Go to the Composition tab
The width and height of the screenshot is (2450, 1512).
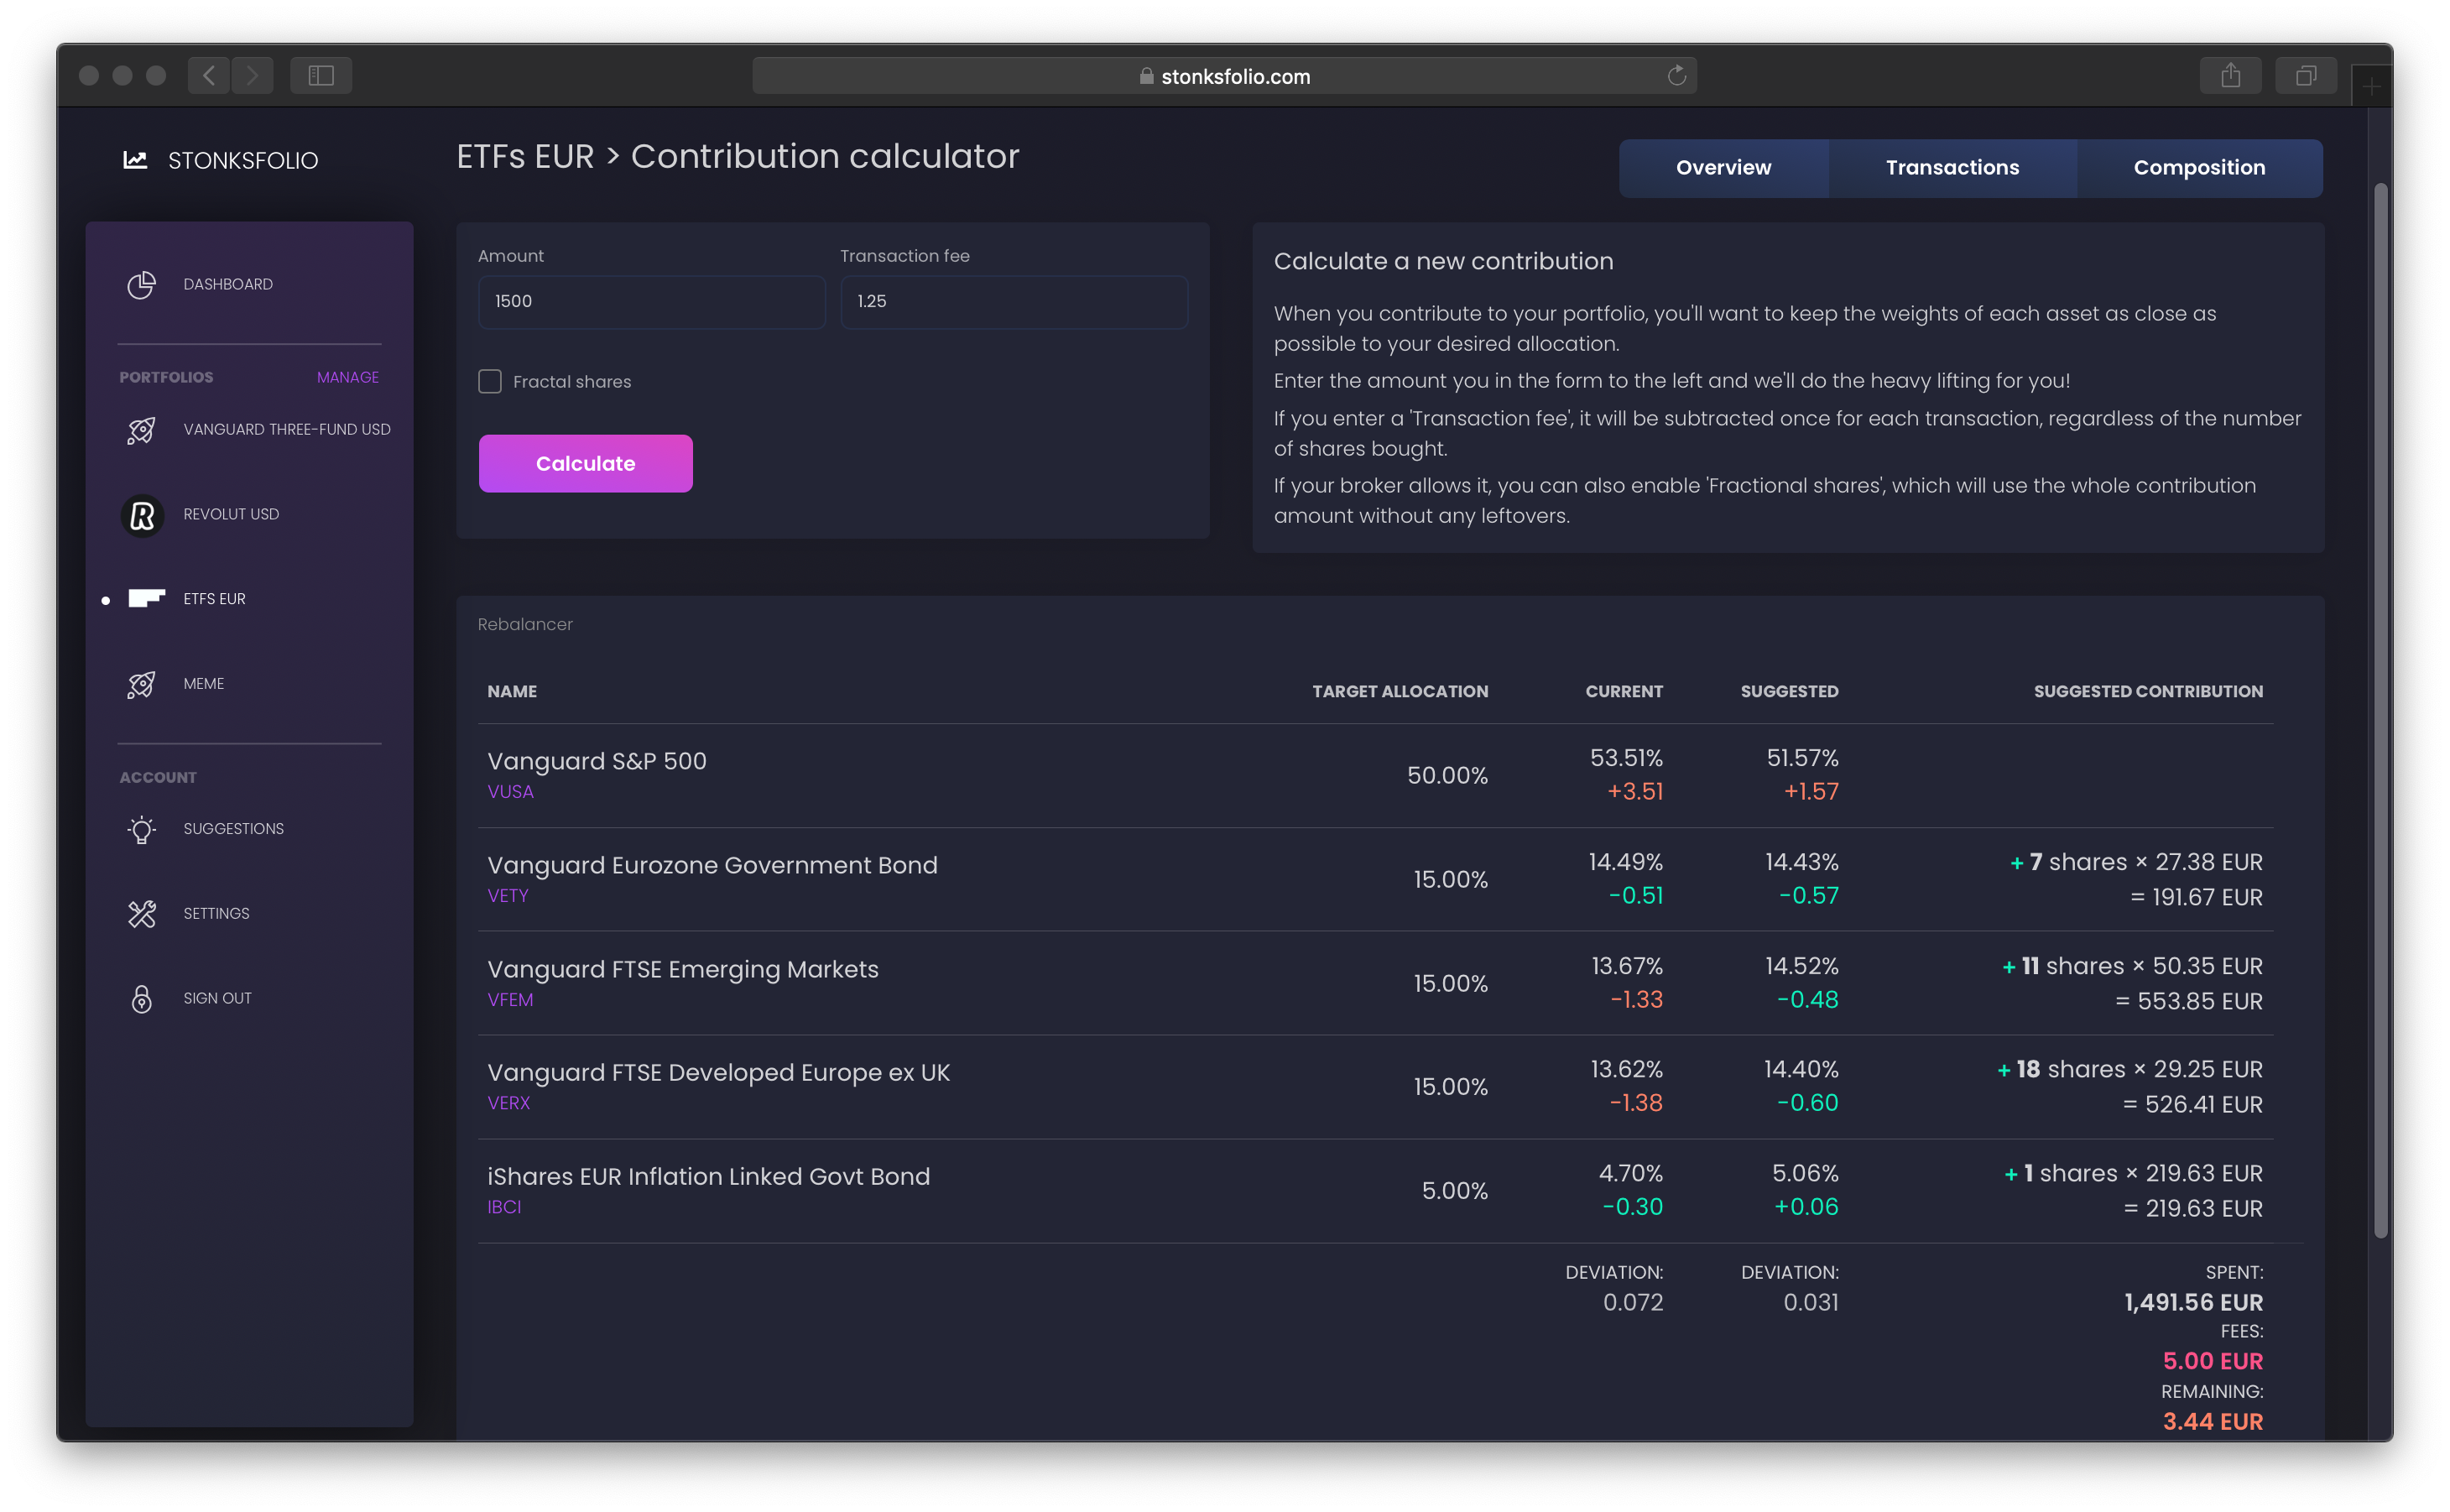[x=2199, y=168]
